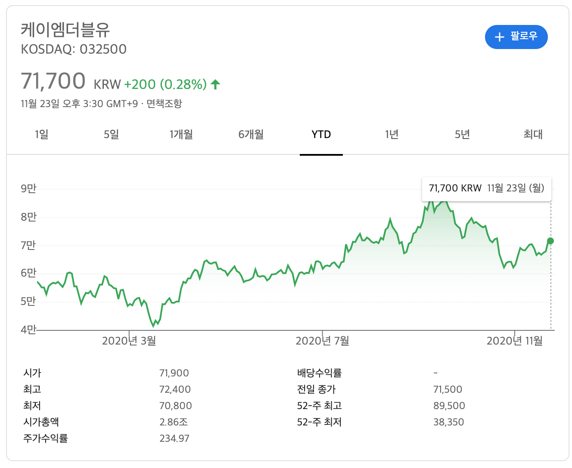Select the YTD tab
The width and height of the screenshot is (572, 468).
(x=321, y=135)
